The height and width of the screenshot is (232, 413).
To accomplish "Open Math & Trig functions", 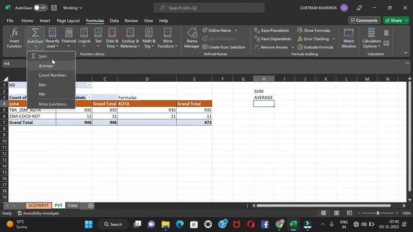I will point(148,38).
